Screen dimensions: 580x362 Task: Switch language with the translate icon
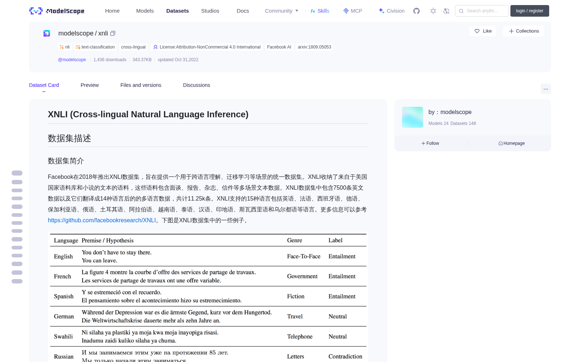[x=446, y=11]
